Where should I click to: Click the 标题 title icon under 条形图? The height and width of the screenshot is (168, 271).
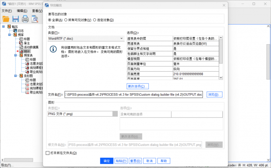point(27,80)
